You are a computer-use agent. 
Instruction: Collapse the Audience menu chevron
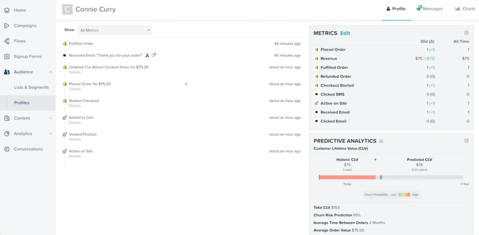coord(51,72)
